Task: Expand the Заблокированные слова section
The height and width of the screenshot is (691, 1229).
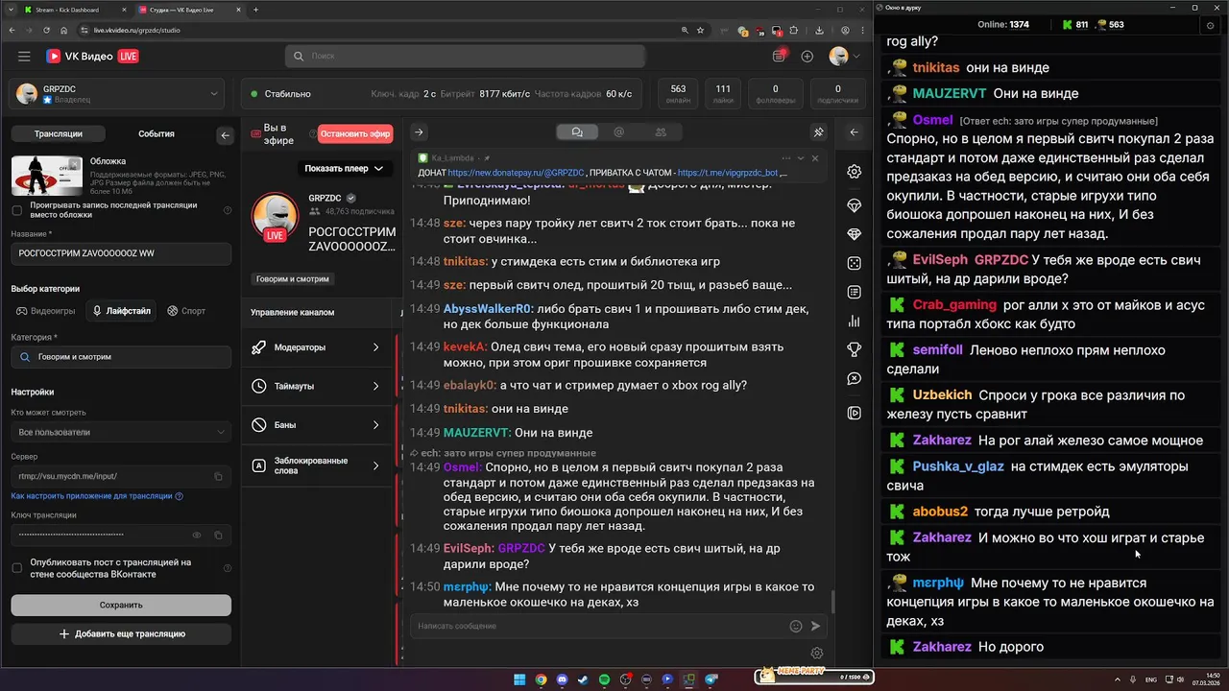Action: click(x=317, y=465)
